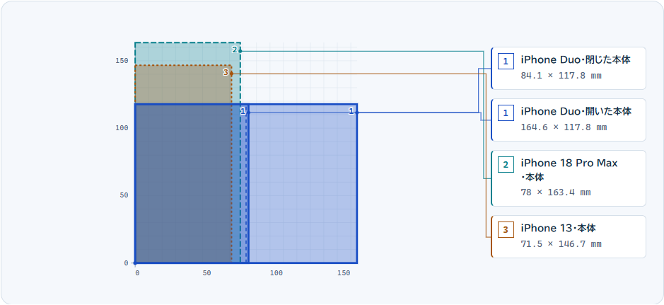Click teal badge 2 beside iPhone 18 Pro Max
Image resolution: width=664 pixels, height=305 pixels.
coord(506,164)
